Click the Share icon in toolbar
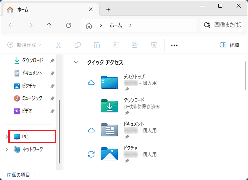 135,45
